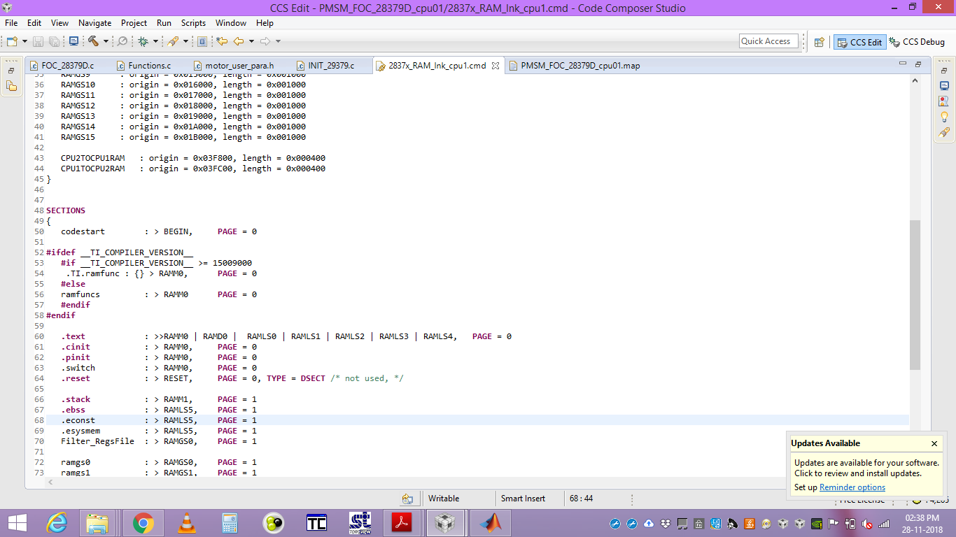Open the Help menu
Image resolution: width=956 pixels, height=537 pixels.
pos(265,23)
